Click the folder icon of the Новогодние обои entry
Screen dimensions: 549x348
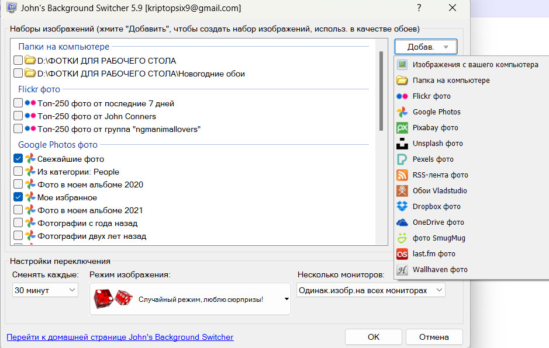[x=30, y=74]
